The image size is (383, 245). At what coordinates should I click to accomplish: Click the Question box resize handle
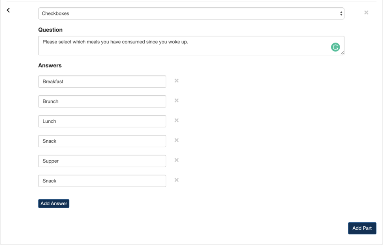pos(342,53)
